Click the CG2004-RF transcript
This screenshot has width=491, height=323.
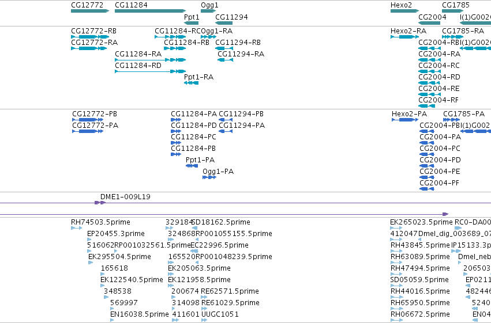(x=426, y=106)
